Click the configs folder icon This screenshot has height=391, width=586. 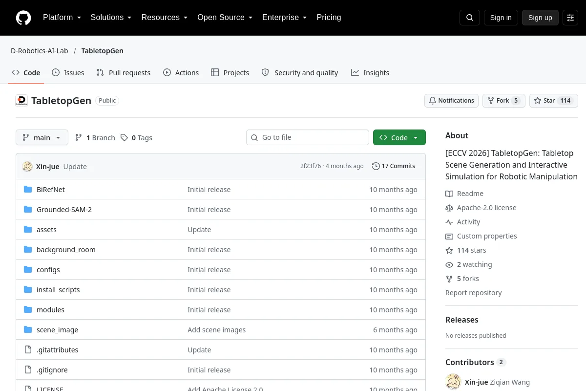28,270
